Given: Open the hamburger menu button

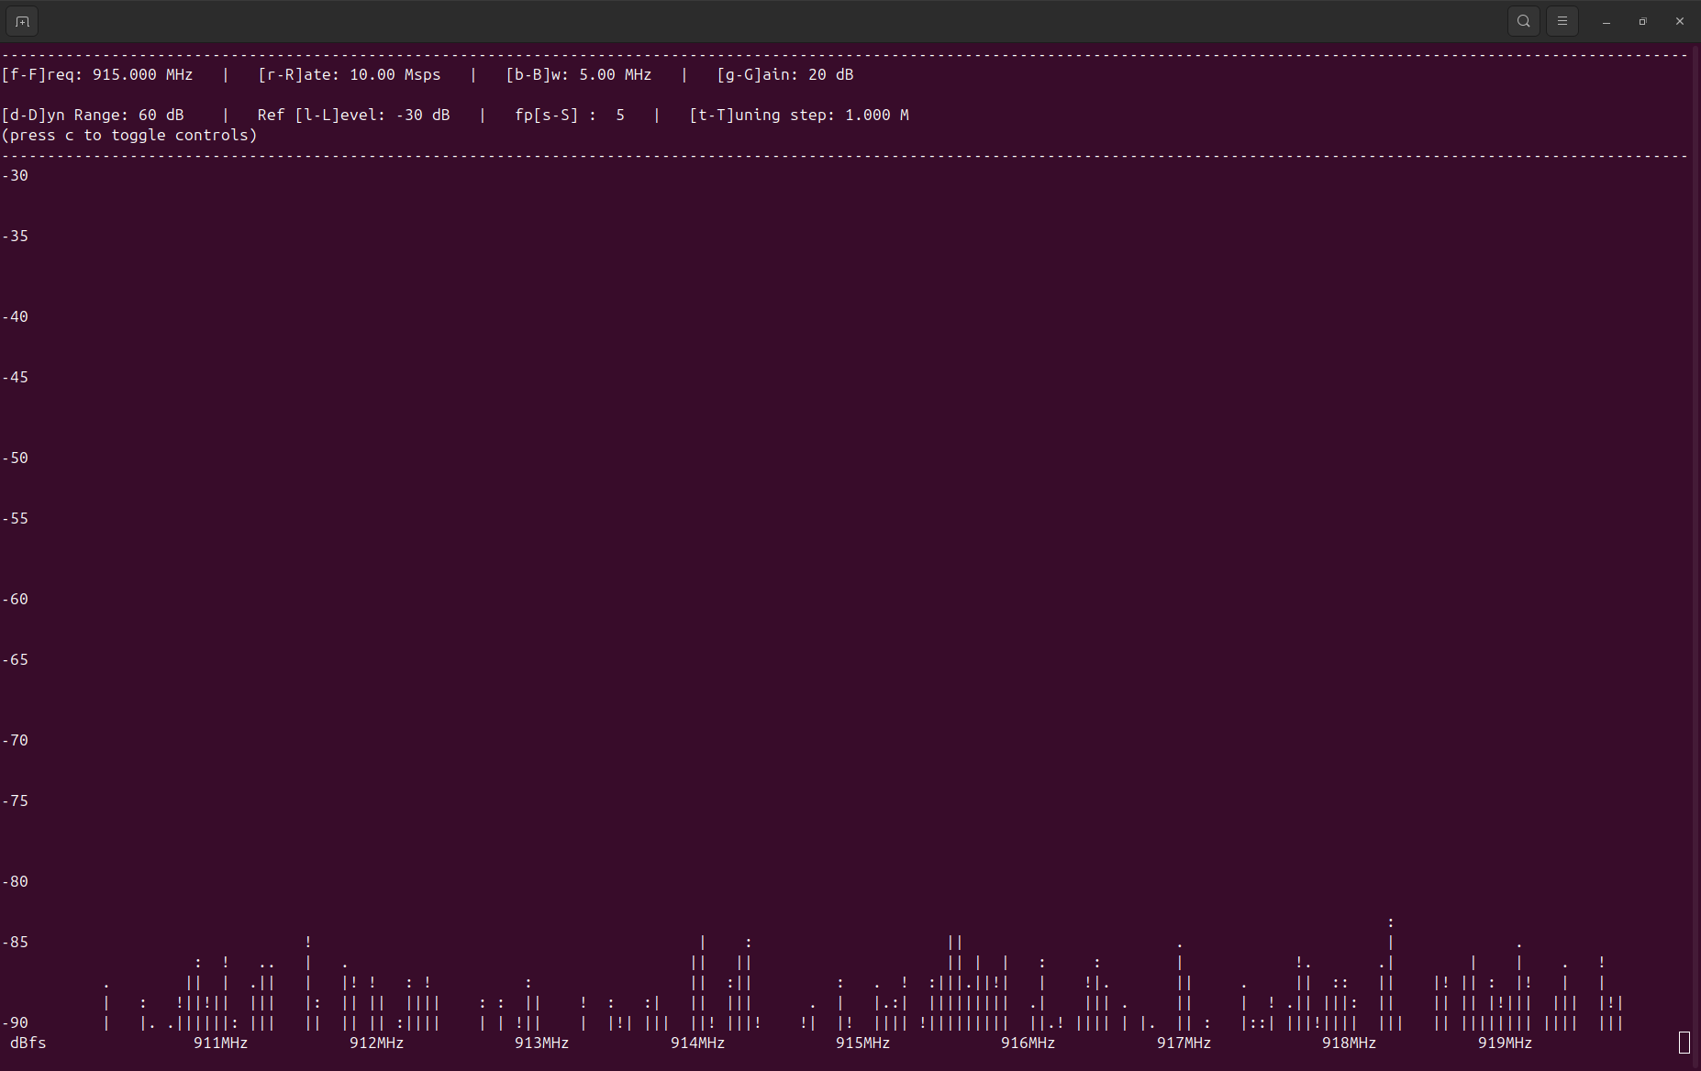Looking at the screenshot, I should [1562, 21].
